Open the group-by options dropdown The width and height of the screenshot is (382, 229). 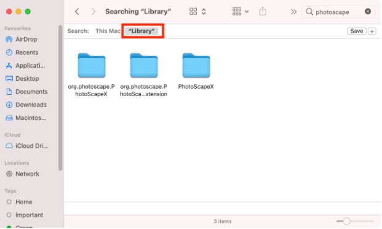[x=241, y=12]
